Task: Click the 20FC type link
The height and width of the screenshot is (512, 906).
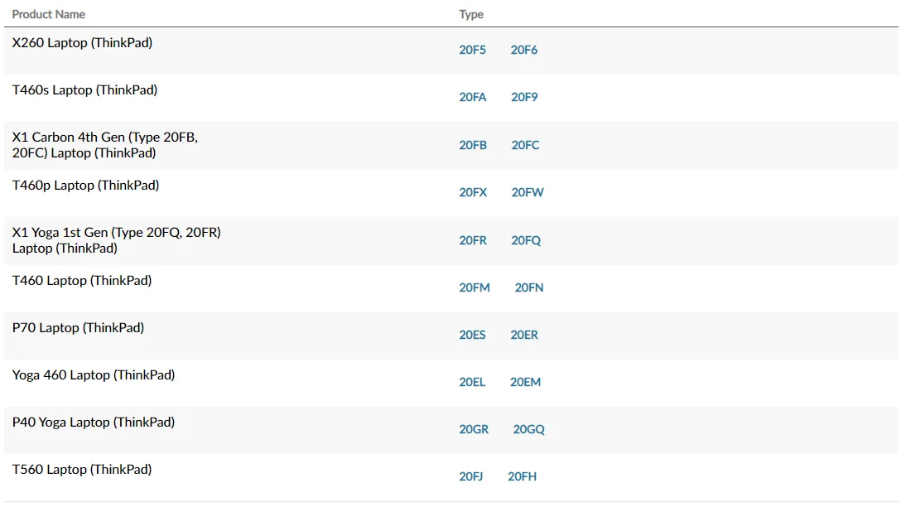Action: (x=525, y=145)
